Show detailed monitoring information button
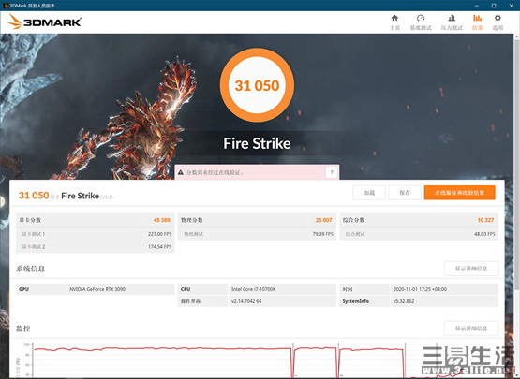Screen dimensions: 520x379 click(x=471, y=328)
